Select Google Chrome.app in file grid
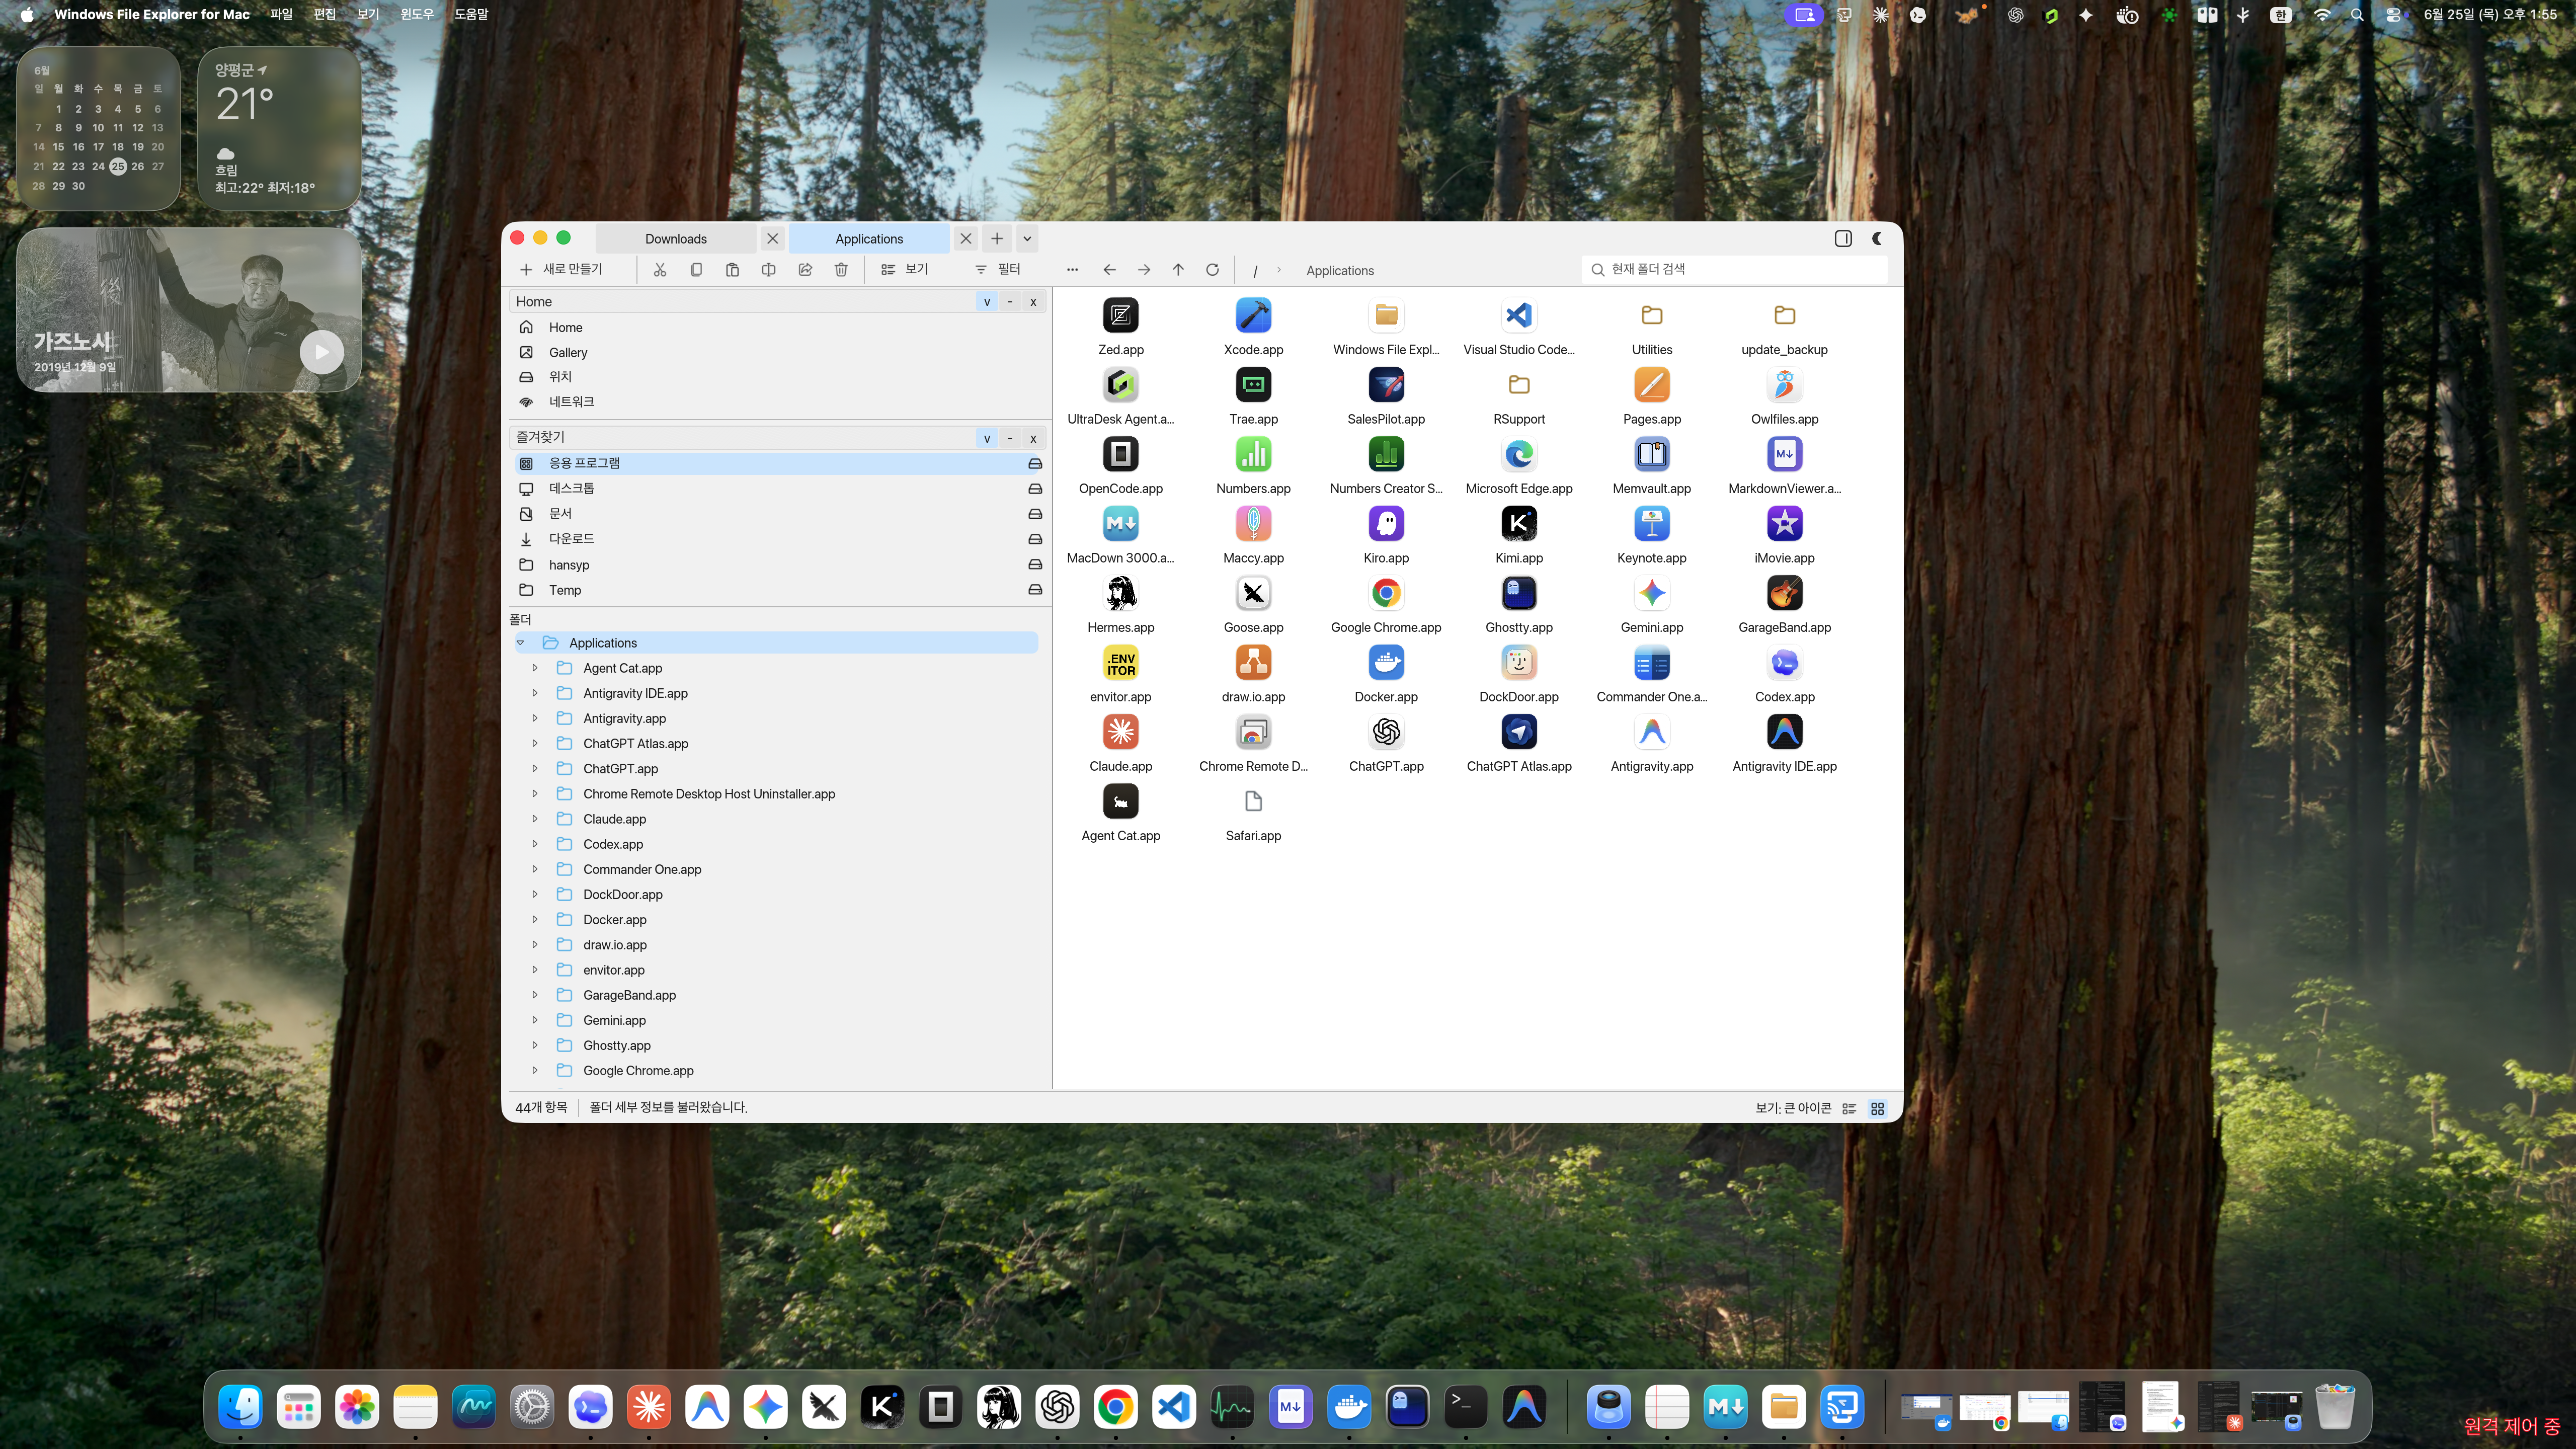The image size is (2576, 1449). 1385,594
